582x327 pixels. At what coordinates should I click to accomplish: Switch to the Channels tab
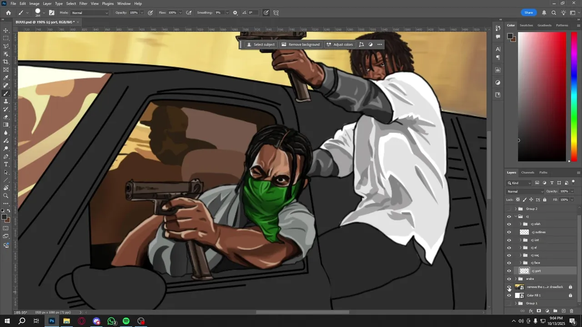pos(527,173)
